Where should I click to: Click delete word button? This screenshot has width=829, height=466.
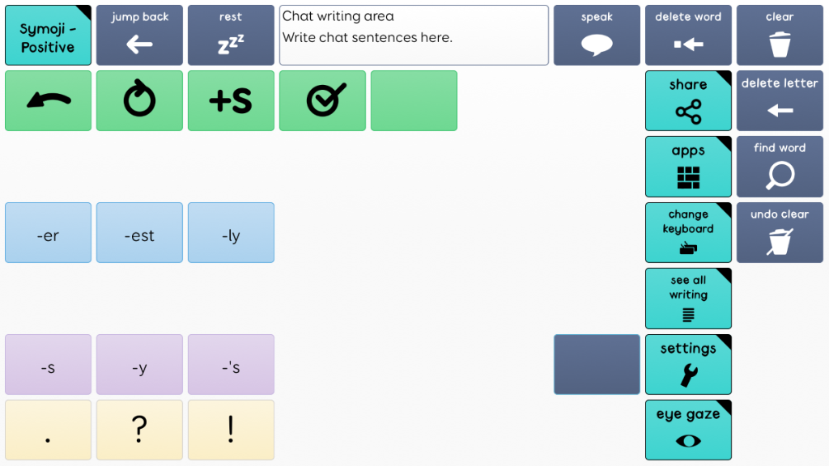tap(688, 36)
